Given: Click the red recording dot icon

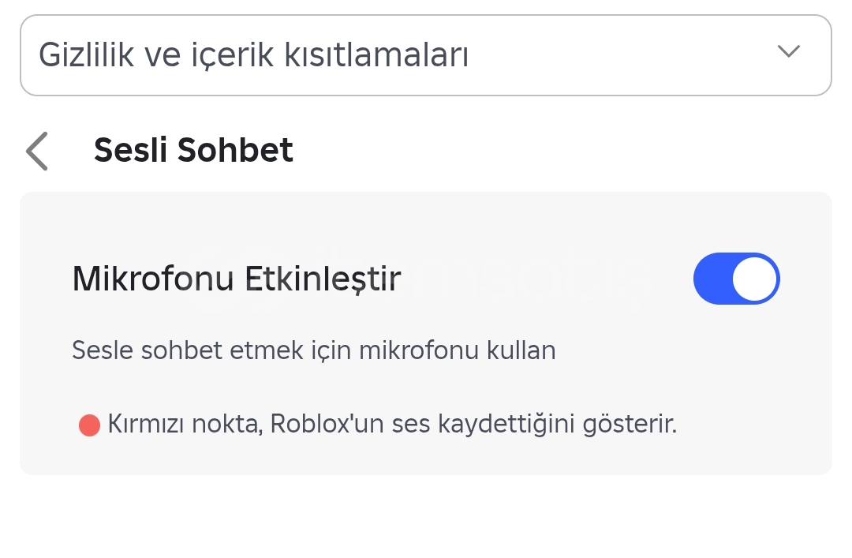Looking at the screenshot, I should pos(90,425).
